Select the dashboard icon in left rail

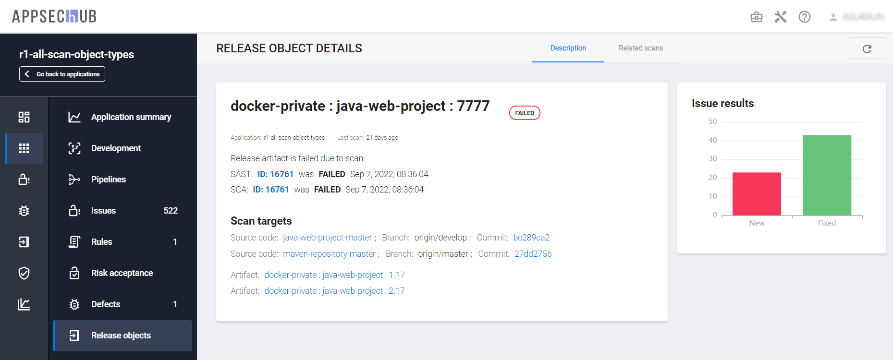coord(24,117)
